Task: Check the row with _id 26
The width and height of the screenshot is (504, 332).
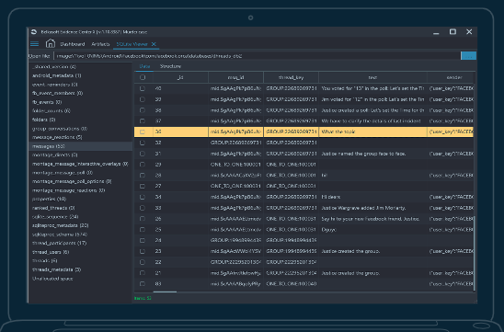Action: click(x=143, y=219)
